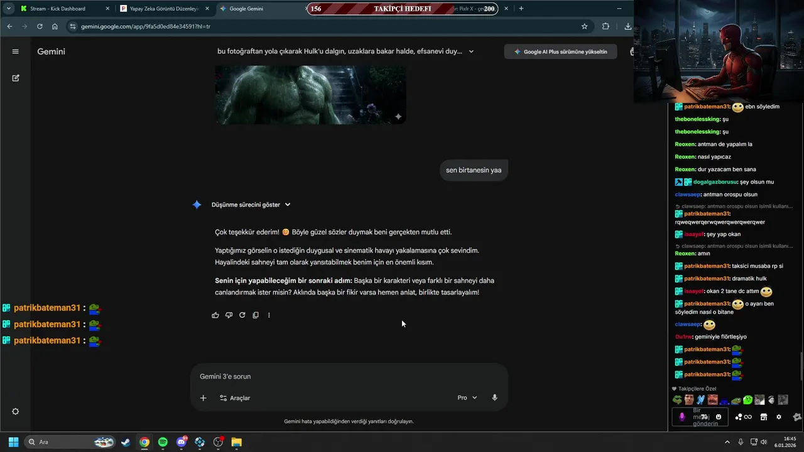Select the laughing man emote
This screenshot has width=804, height=452.
tap(713, 400)
